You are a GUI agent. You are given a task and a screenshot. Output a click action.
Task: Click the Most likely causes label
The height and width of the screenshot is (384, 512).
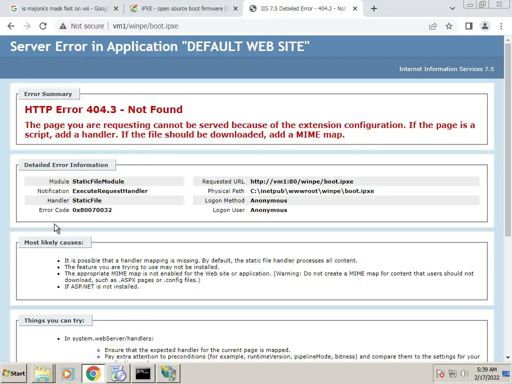coord(54,242)
